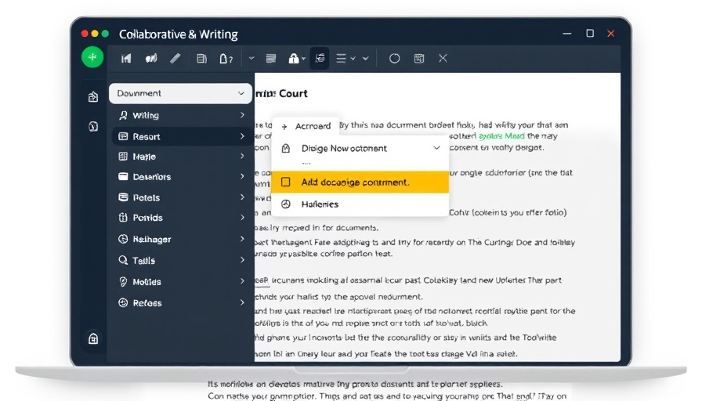Click the lock toolbar icon
This screenshot has height=401, width=702.
click(x=293, y=58)
